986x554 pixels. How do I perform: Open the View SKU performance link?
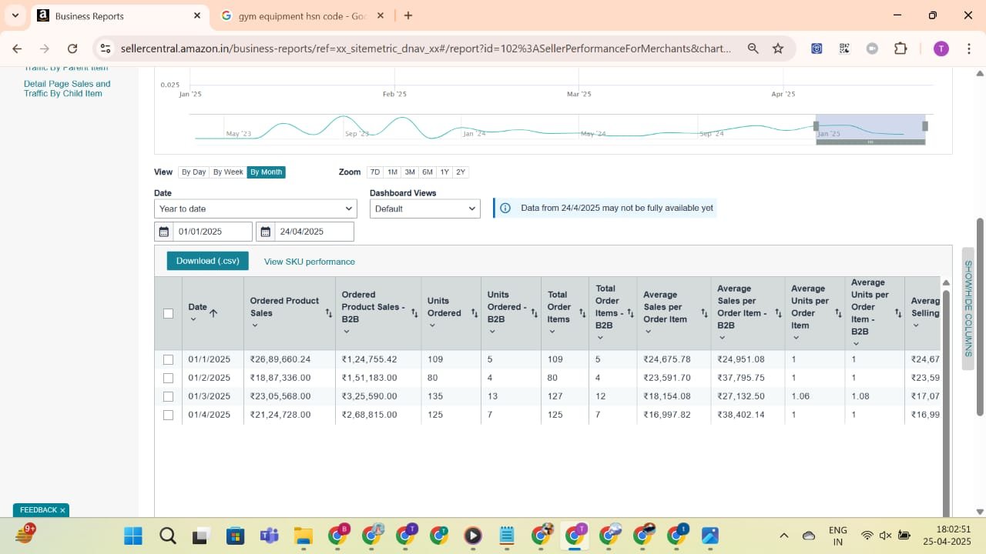309,262
